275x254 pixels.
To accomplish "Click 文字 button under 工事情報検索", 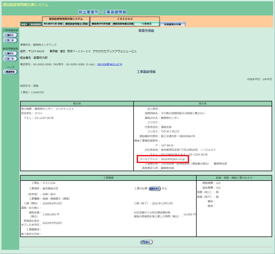I will pos(10,40).
